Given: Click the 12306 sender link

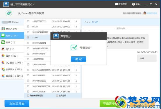Looking at the screenshot, I should (95, 22).
